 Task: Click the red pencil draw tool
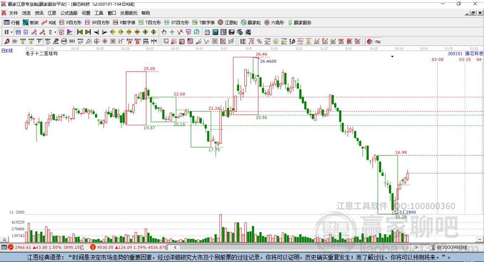pyautogui.click(x=7, y=41)
